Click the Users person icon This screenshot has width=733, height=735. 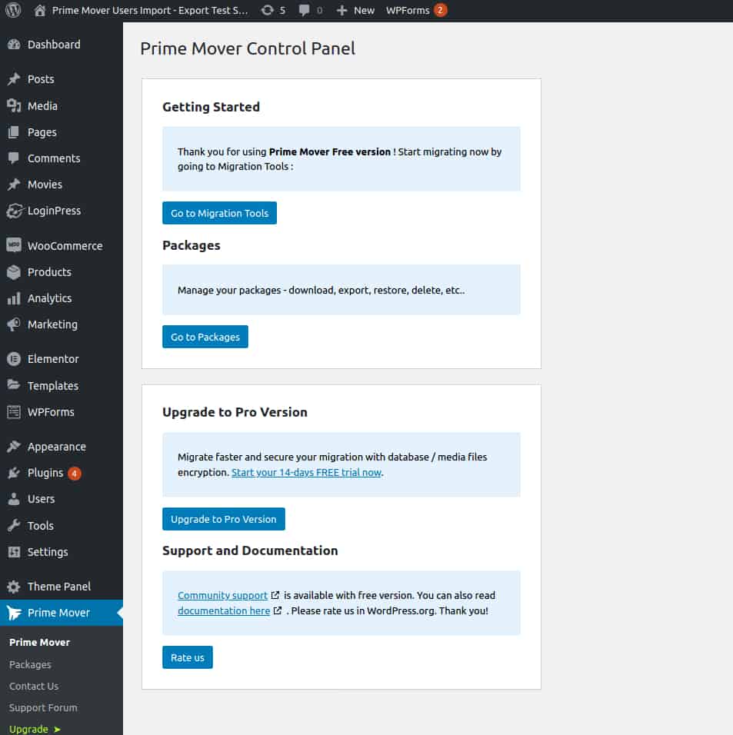[14, 499]
